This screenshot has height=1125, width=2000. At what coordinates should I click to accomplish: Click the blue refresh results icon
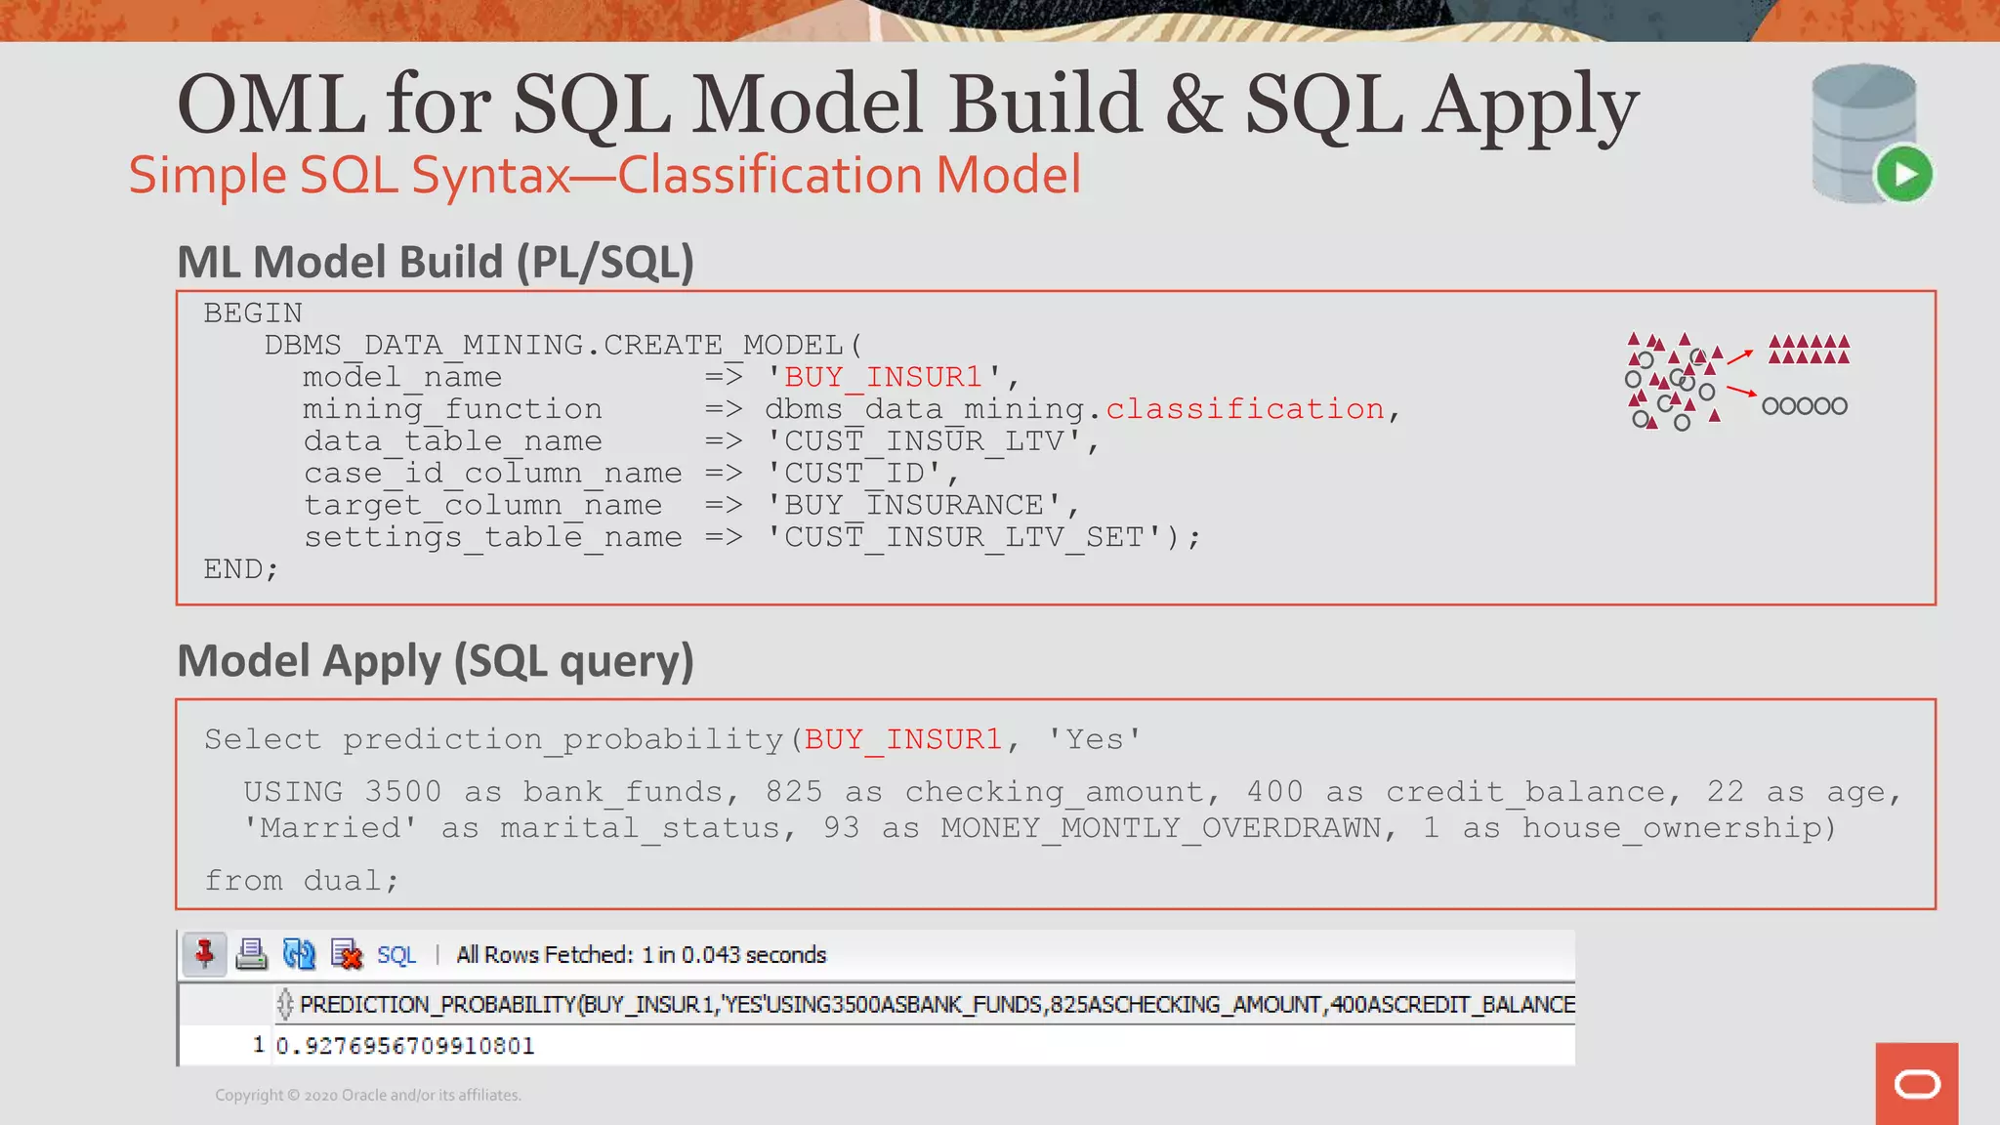point(299,953)
